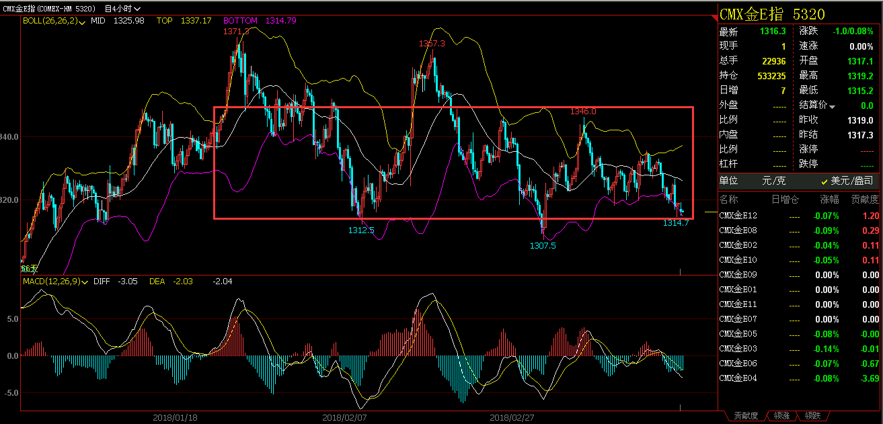The image size is (883, 424).
Task: Click the -0.14% change value for CMX金E03
Action: [x=826, y=349]
